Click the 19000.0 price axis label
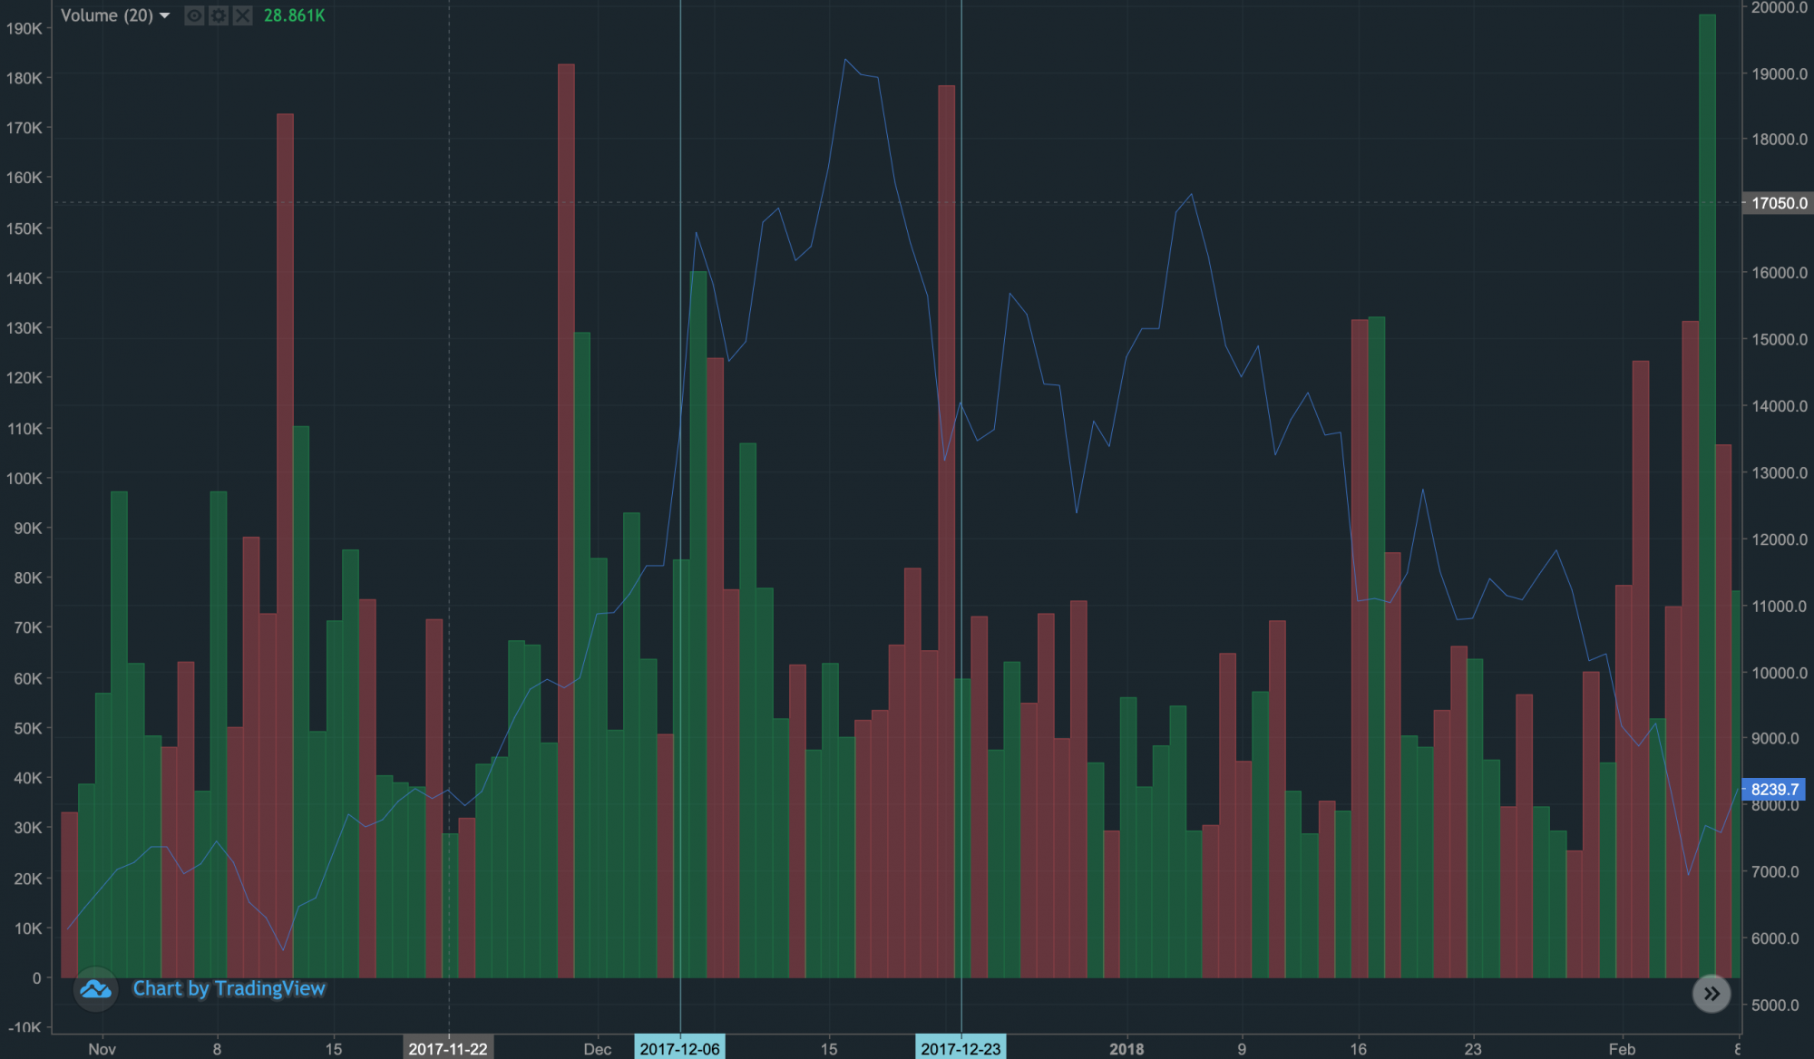The image size is (1814, 1059). [x=1779, y=73]
